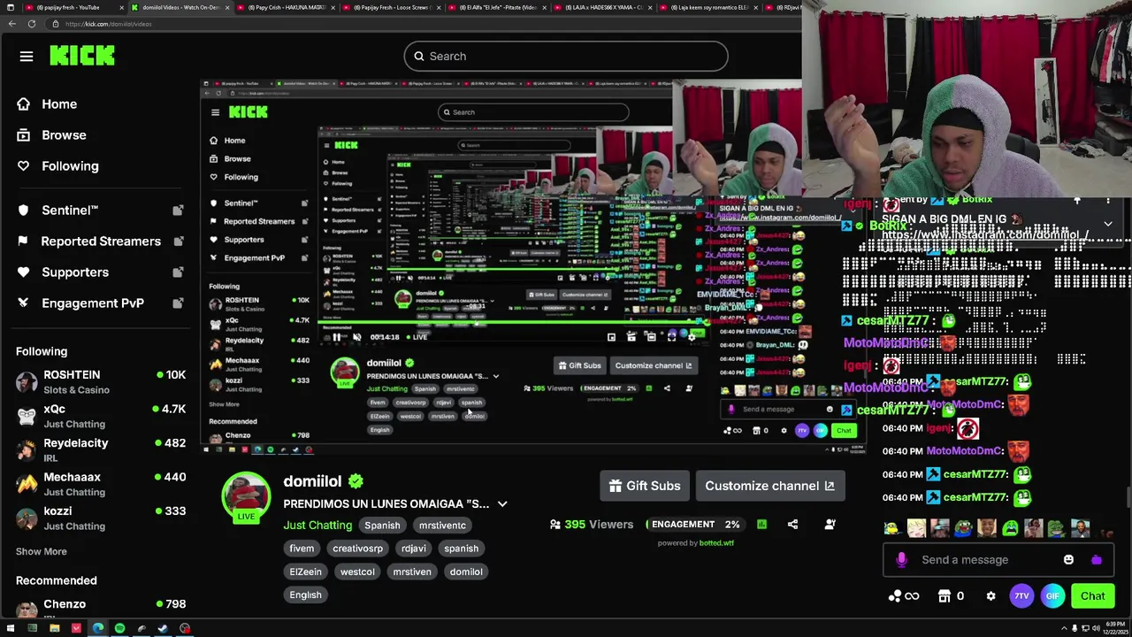Click the Browse icon in the sidebar

(x=23, y=134)
